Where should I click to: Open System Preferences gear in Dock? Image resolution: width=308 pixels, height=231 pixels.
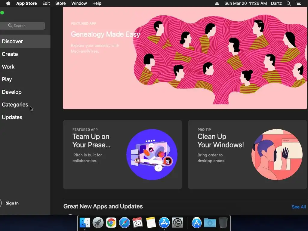pyautogui.click(x=177, y=223)
